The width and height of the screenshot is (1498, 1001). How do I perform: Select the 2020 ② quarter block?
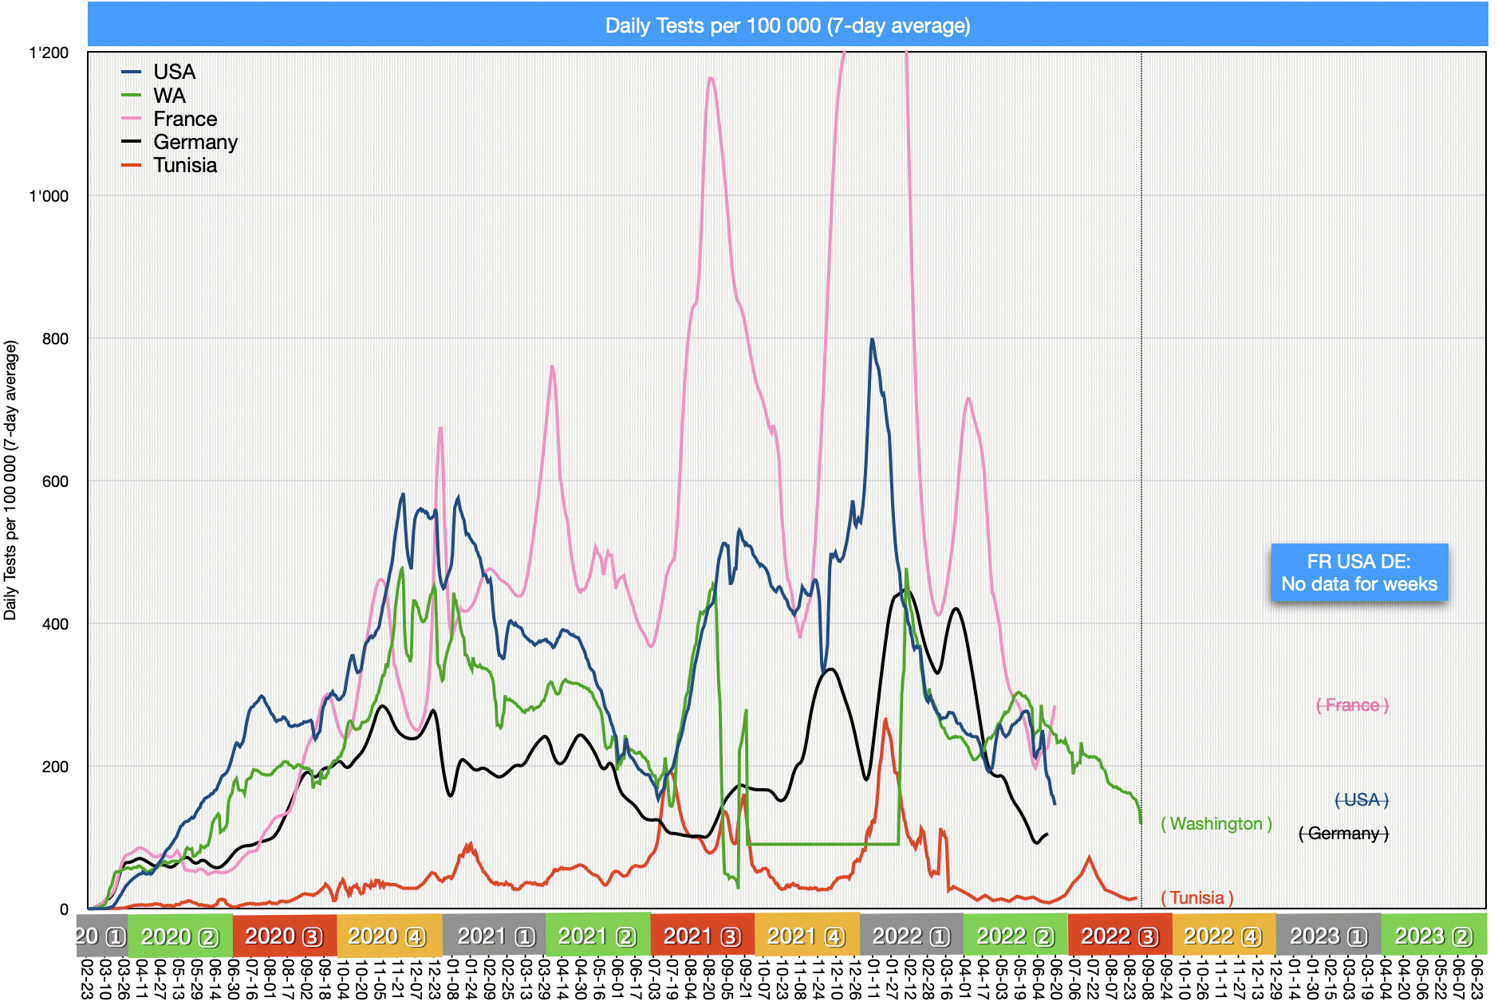click(179, 936)
